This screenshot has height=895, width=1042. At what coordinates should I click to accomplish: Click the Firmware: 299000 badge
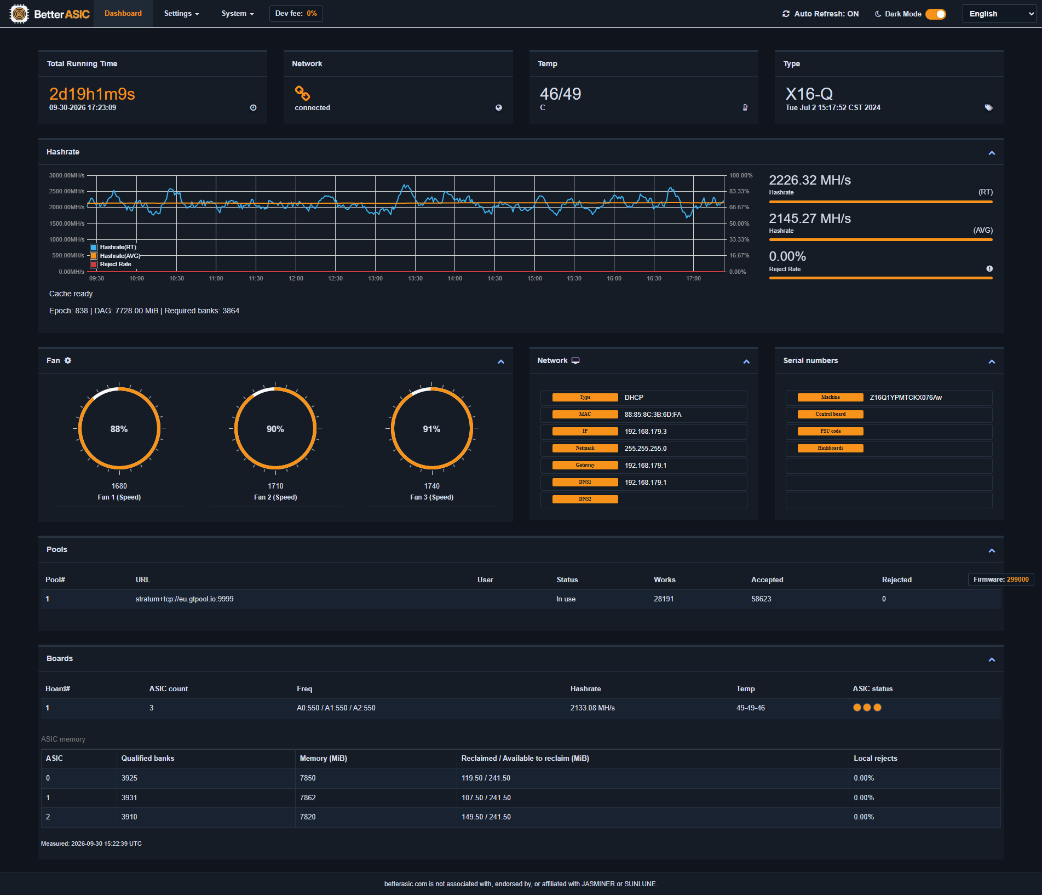pos(1001,580)
